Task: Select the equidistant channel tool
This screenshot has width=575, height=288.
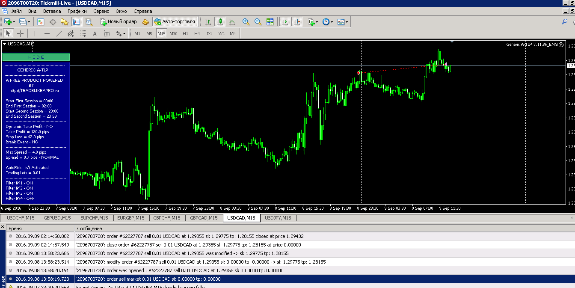Action: (x=71, y=33)
